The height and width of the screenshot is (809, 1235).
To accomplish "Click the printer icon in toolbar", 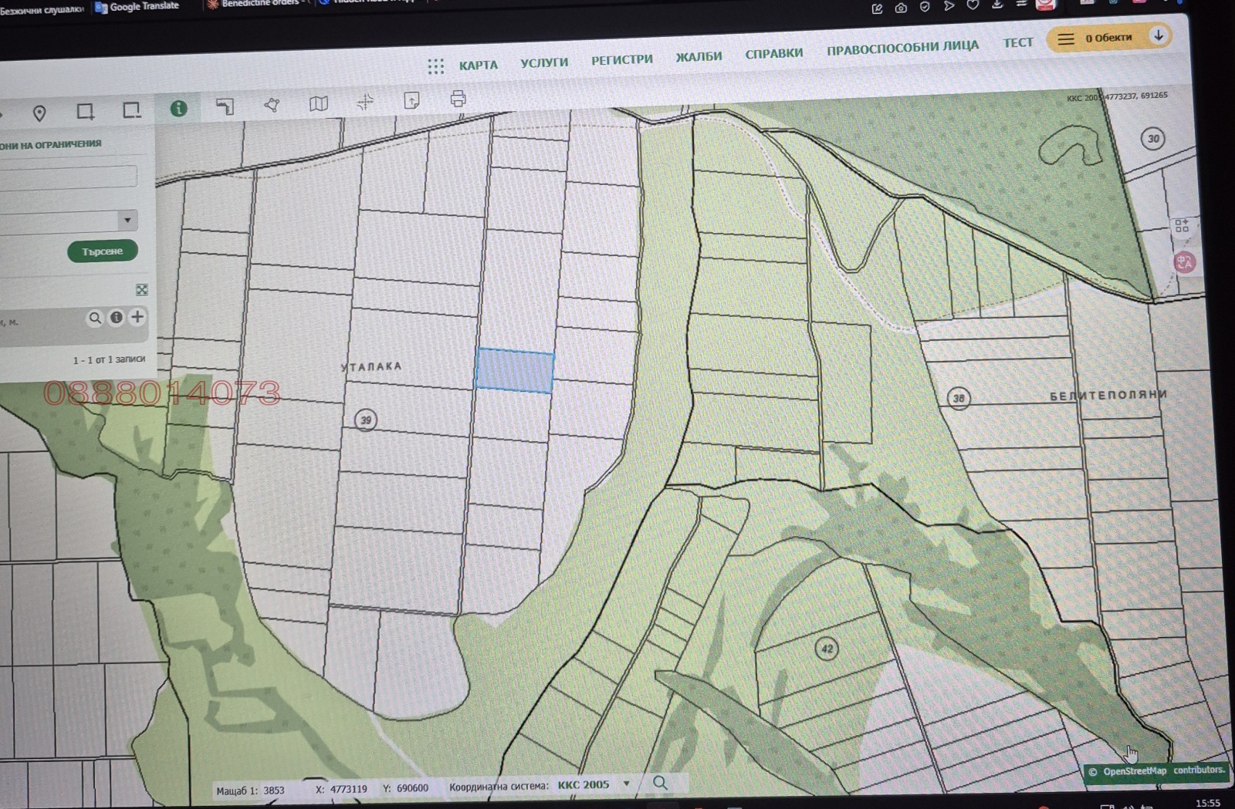I will (x=458, y=99).
